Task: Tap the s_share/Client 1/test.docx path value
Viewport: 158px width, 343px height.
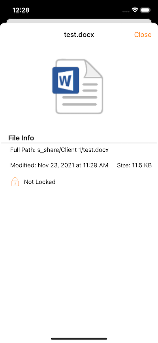Action: point(72,150)
